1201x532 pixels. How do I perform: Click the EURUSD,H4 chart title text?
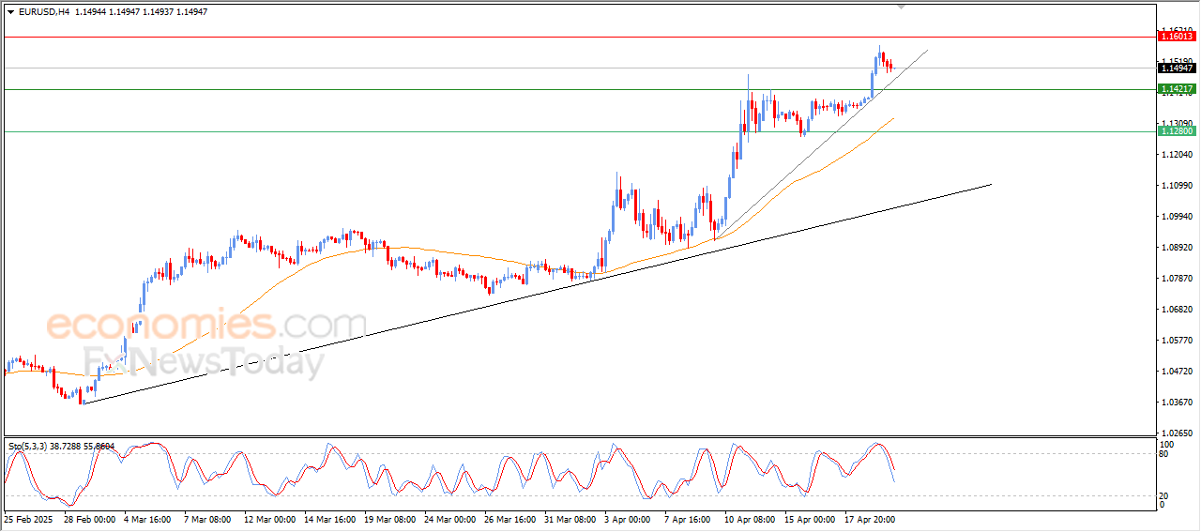click(x=44, y=12)
